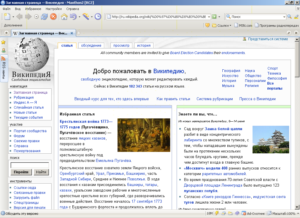Click the highlighter pen icon
This screenshot has height=218, width=300.
point(296,17)
